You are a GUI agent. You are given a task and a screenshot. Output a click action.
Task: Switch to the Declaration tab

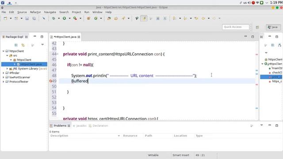click(x=98, y=125)
